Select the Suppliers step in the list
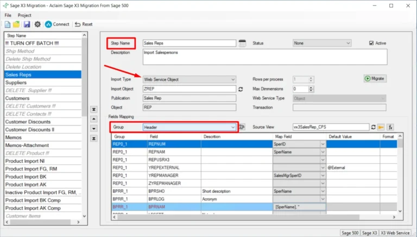 [x=16, y=83]
